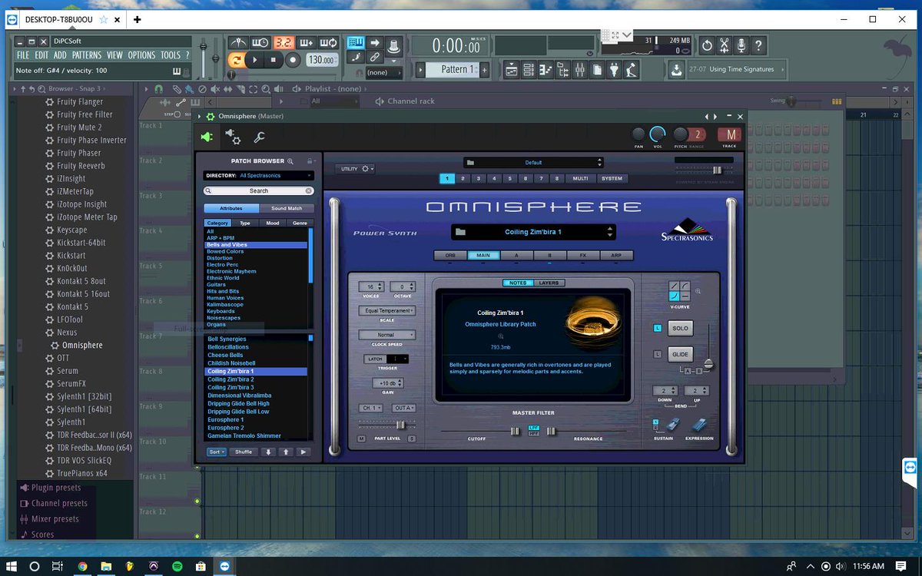This screenshot has width=922, height=576.
Task: Switch to the ORB tab
Action: coord(450,255)
